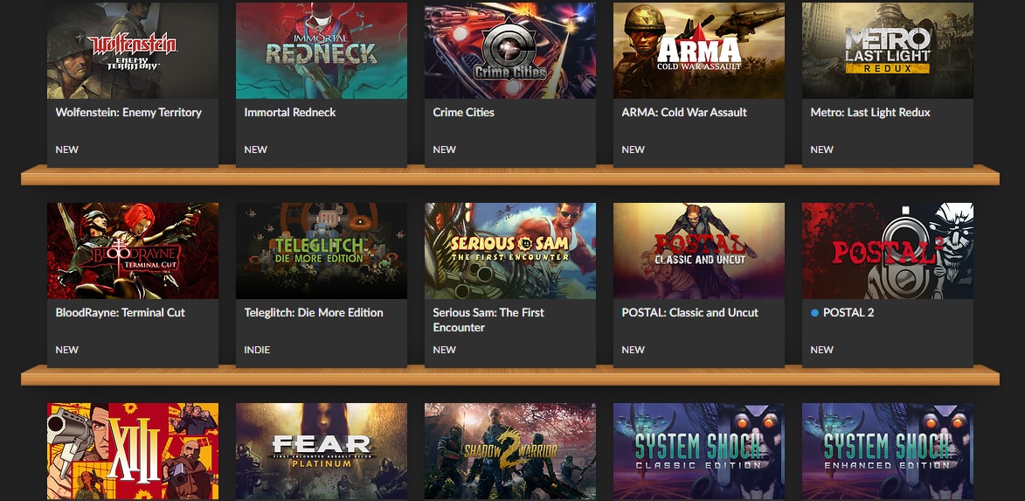Select the F.E.A.R. Platinum cover
This screenshot has width=1025, height=501.
(322, 451)
